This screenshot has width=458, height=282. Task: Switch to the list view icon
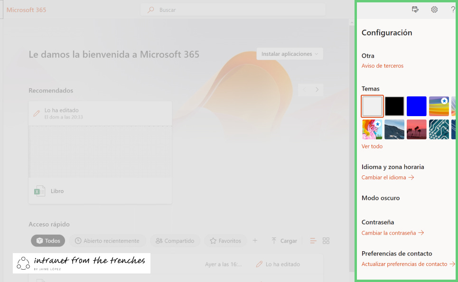coord(313,241)
